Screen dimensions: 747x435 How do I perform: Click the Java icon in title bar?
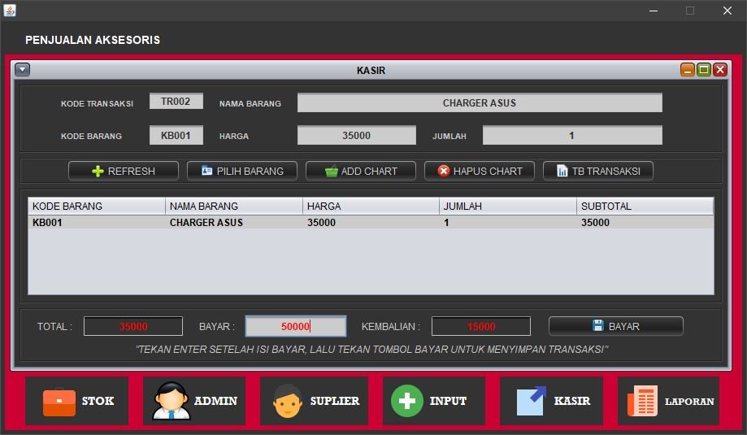click(x=10, y=10)
